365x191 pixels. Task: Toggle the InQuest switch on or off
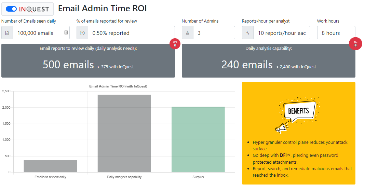tap(11, 9)
